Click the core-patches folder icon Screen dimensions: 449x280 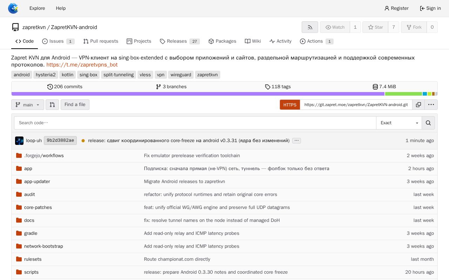[19, 207]
